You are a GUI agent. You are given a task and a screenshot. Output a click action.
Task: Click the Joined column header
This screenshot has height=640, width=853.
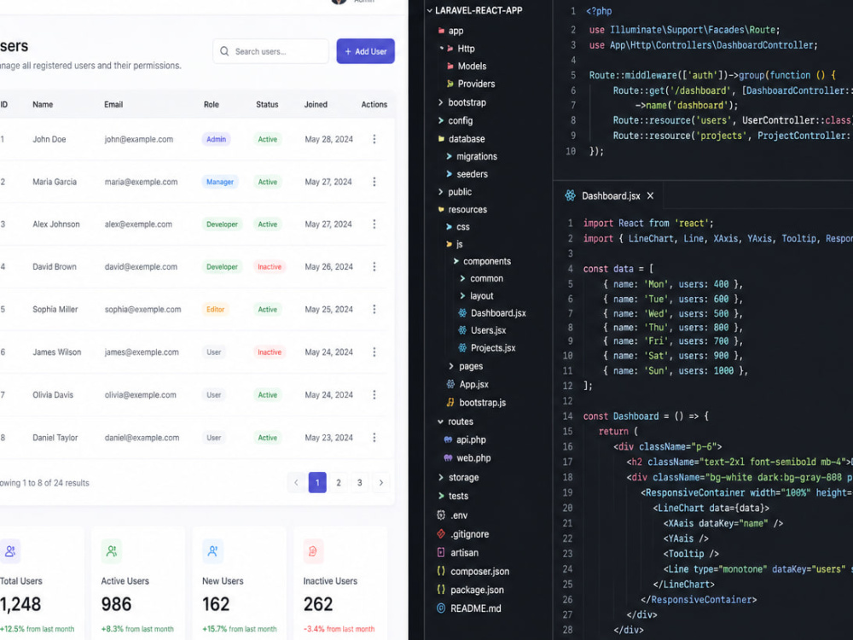pyautogui.click(x=316, y=104)
